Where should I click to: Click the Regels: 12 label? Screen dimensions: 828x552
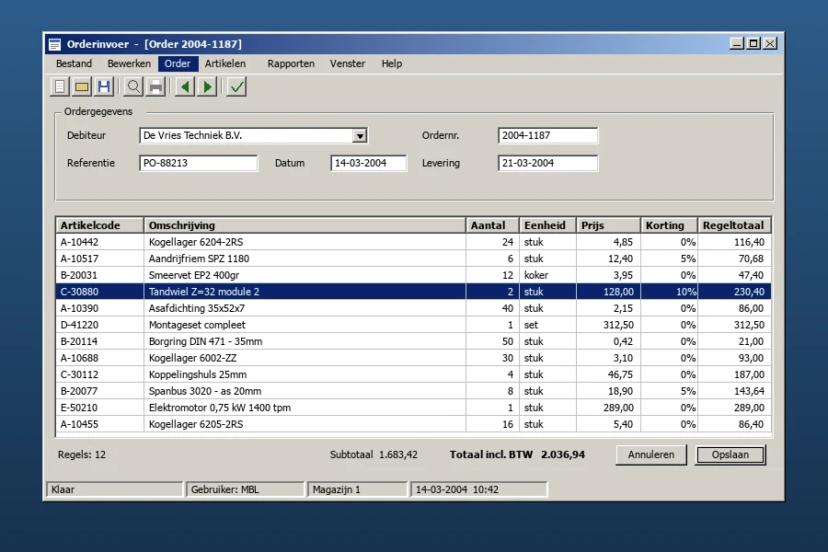[82, 454]
